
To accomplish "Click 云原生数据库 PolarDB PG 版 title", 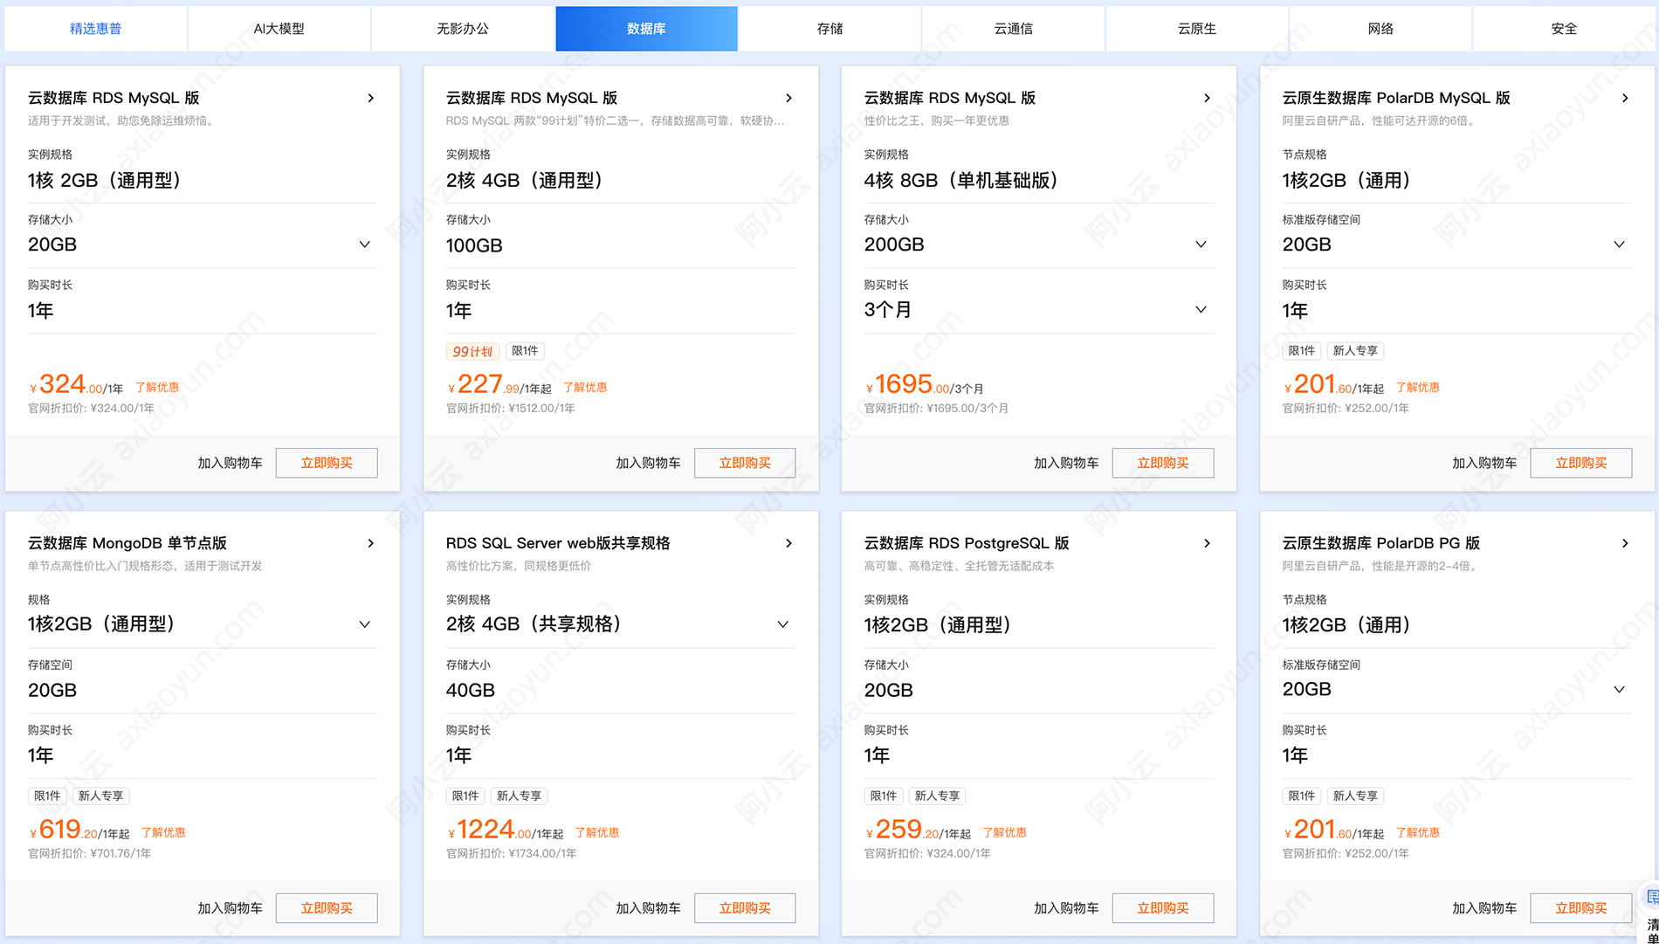I will coord(1381,543).
